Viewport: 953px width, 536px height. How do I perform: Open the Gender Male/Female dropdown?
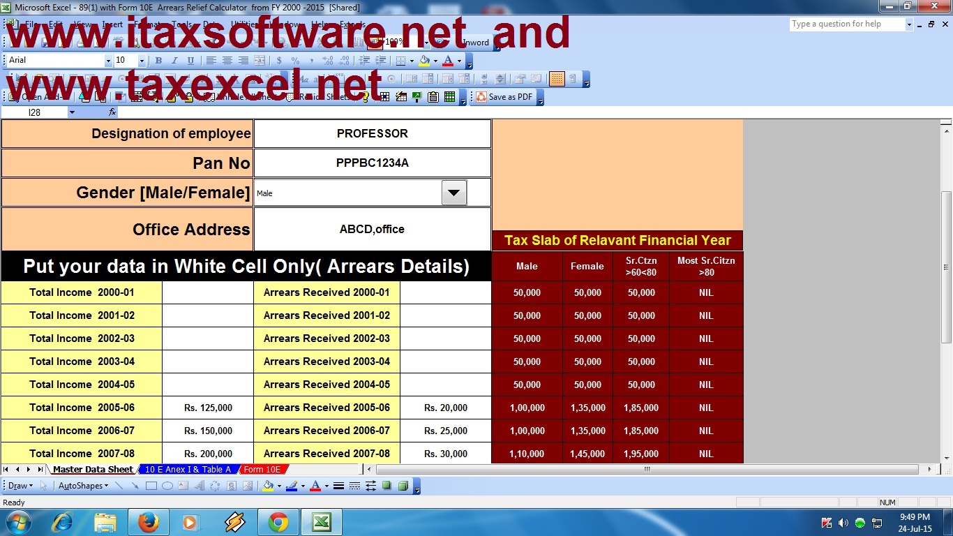click(454, 193)
